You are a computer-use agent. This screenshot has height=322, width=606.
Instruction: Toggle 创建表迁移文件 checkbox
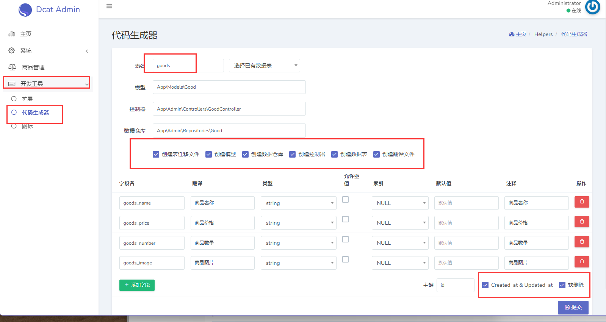coord(156,154)
